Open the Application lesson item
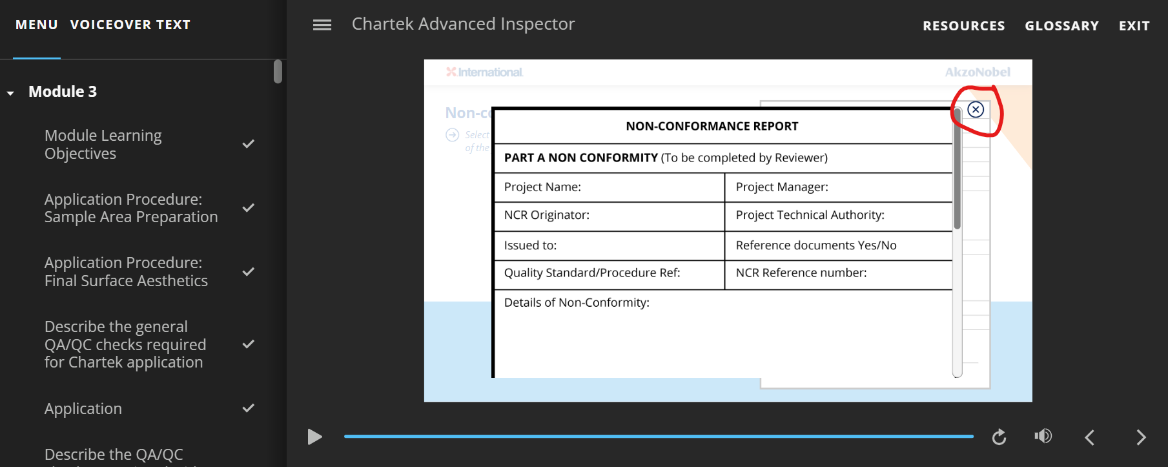Screen dimensions: 1168x467 (83, 409)
